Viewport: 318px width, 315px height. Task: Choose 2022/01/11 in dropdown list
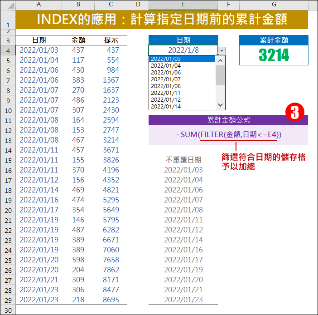click(182, 93)
